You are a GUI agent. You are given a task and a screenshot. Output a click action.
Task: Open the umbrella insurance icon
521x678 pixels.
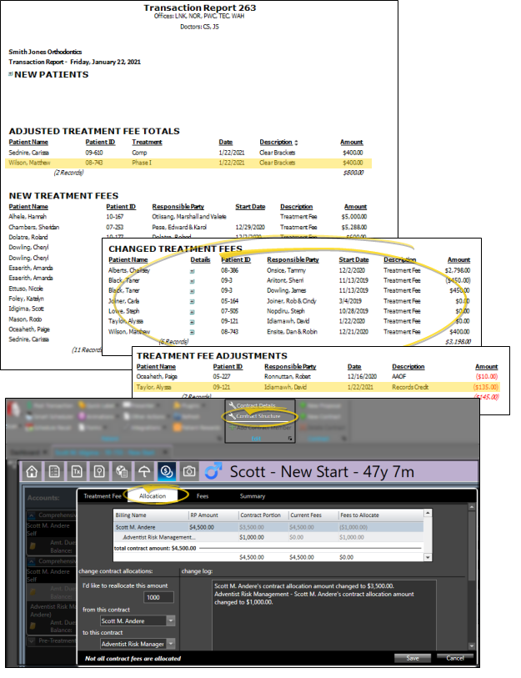point(143,471)
